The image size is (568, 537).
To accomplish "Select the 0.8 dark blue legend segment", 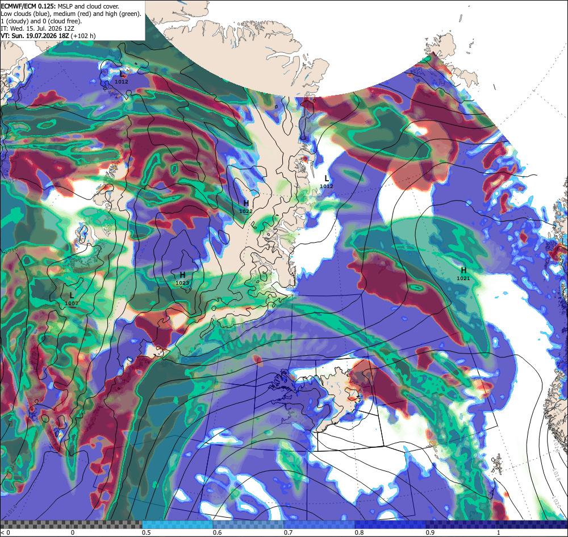I will click(391, 524).
